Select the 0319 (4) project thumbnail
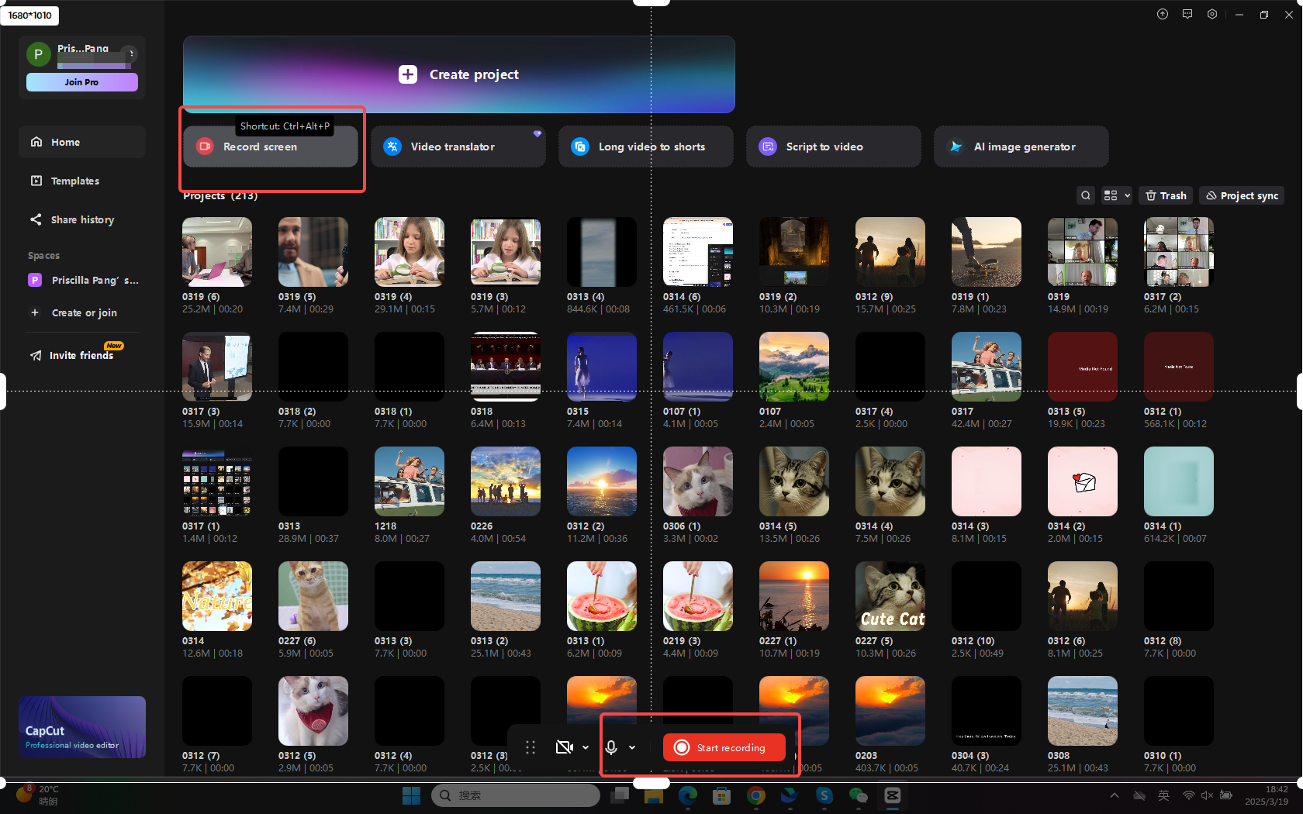The image size is (1303, 814). (x=410, y=252)
